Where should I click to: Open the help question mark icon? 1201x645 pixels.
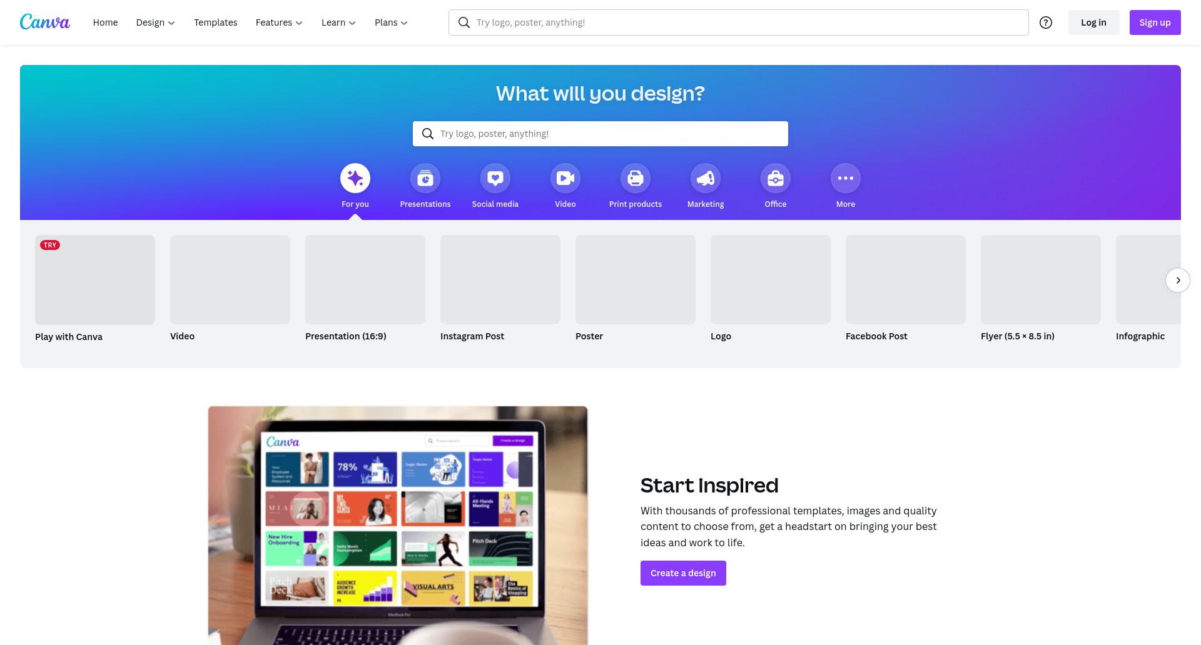[1046, 22]
